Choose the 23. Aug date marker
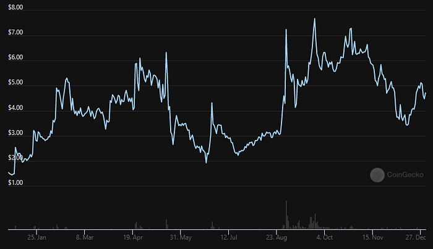 pos(278,237)
